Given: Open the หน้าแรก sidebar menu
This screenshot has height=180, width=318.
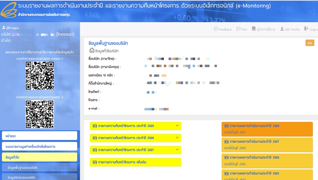Looking at the screenshot, I should point(39,136).
